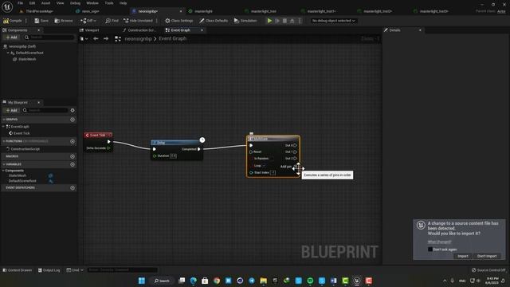Add a new event dispatcher with plus icon
Screen dimensions: 510x287
(x=73, y=188)
